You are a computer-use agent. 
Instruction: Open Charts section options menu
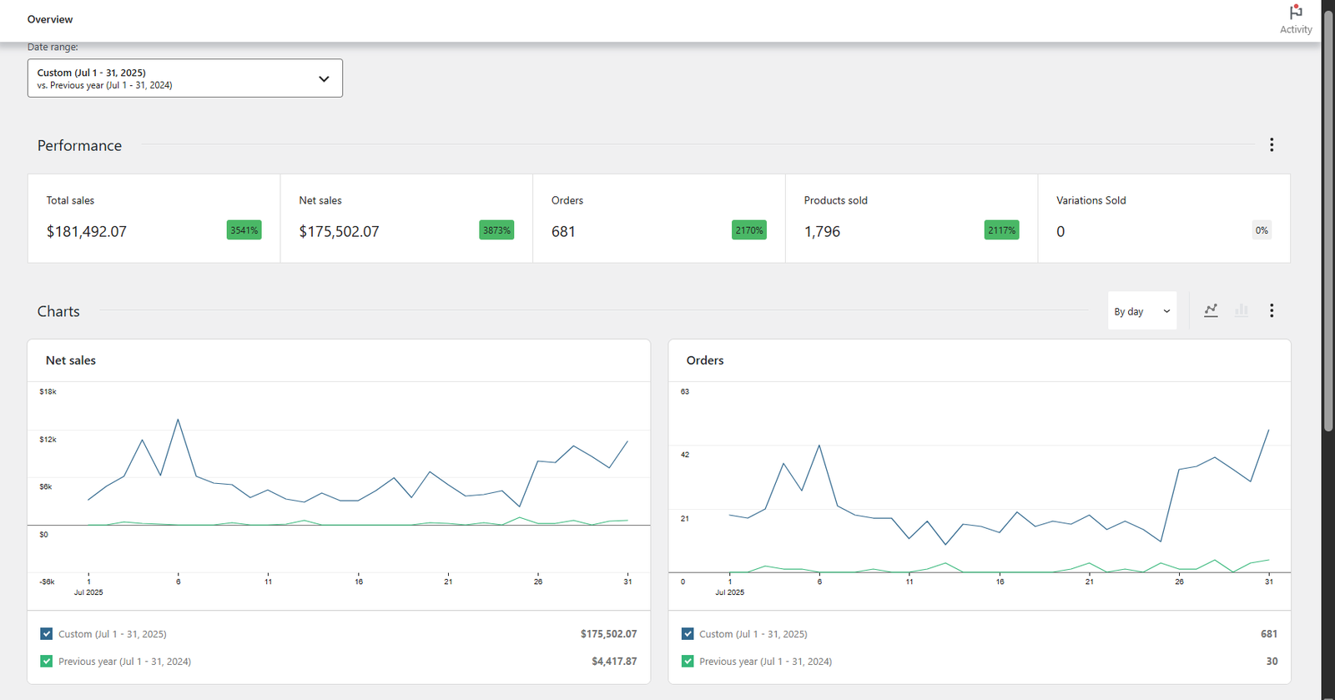[x=1271, y=310]
